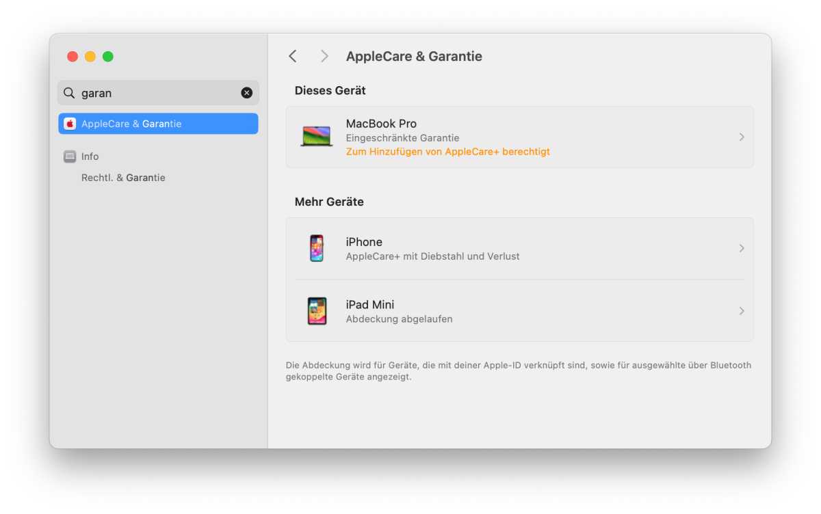Click the 'AppleCare & Garantie' page title
Viewport: 821px width, 514px height.
tap(414, 57)
